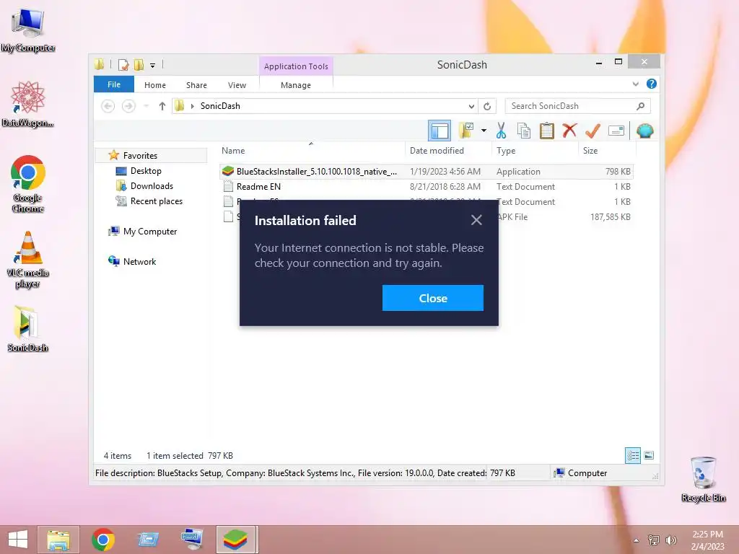This screenshot has height=554, width=739.
Task: Open Recent places in the navigation pane
Action: click(x=157, y=201)
